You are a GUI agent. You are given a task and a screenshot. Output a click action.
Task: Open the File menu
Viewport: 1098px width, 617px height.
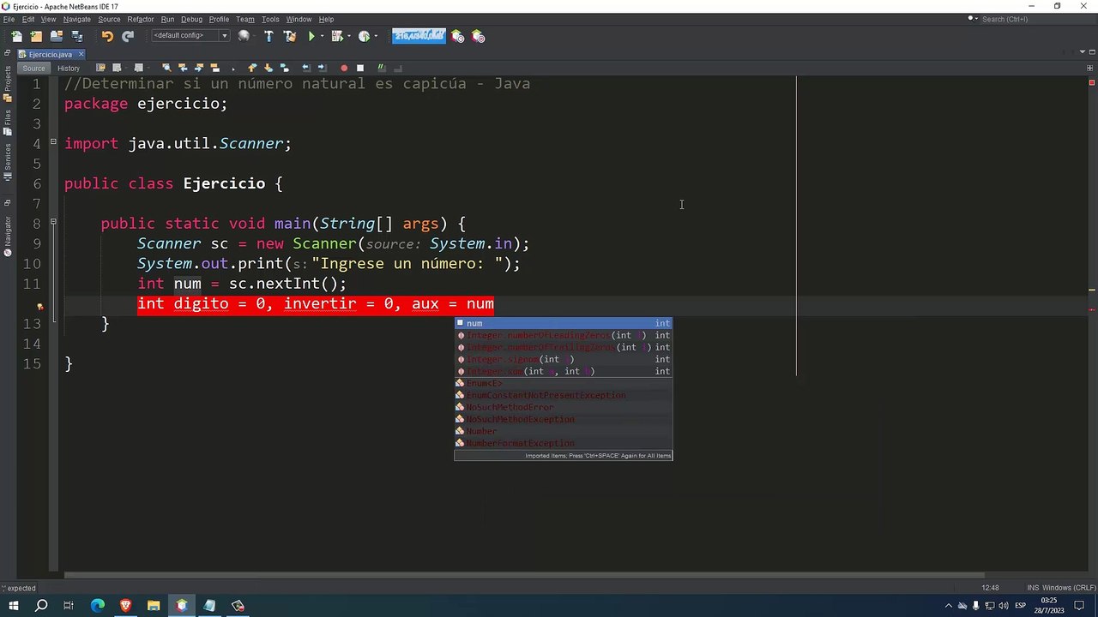[x=9, y=19]
